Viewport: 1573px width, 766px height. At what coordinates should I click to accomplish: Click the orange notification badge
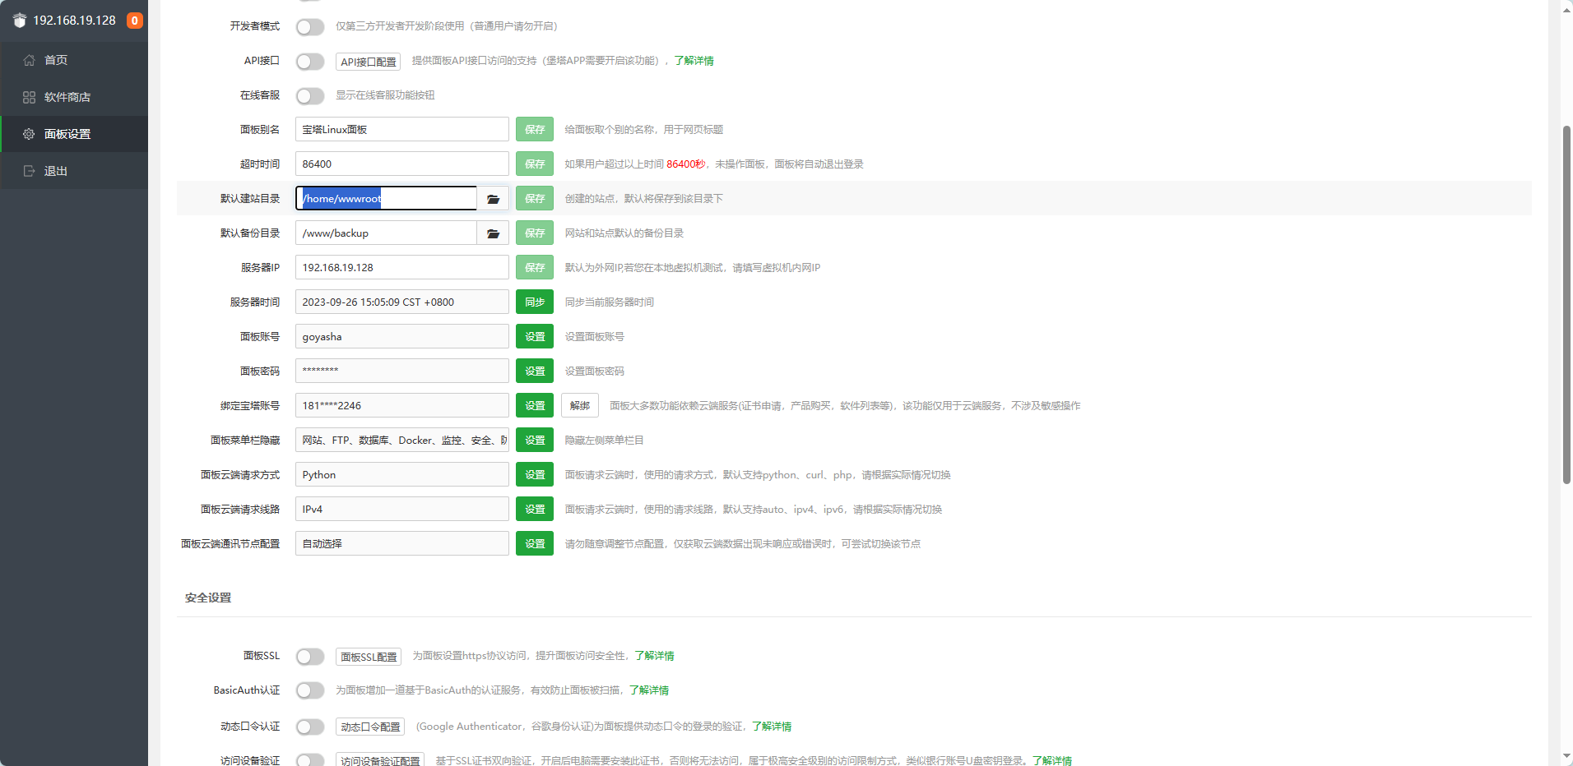(135, 21)
